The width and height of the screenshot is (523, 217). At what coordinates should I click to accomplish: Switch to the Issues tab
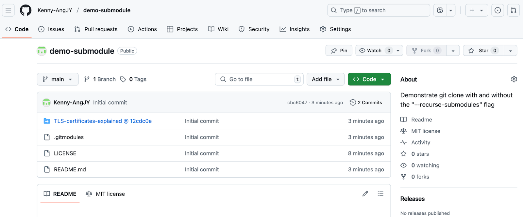coord(51,29)
